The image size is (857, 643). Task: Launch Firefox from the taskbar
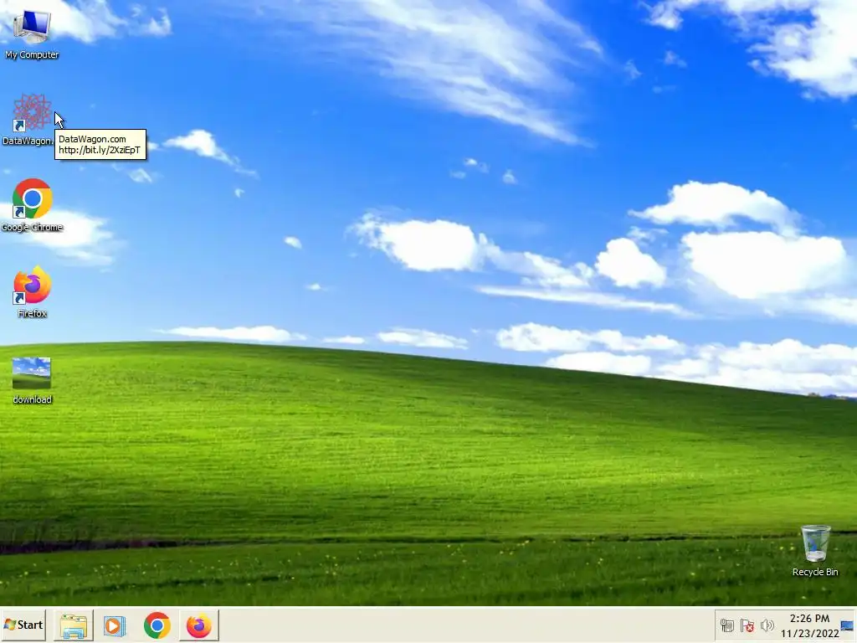pos(199,625)
